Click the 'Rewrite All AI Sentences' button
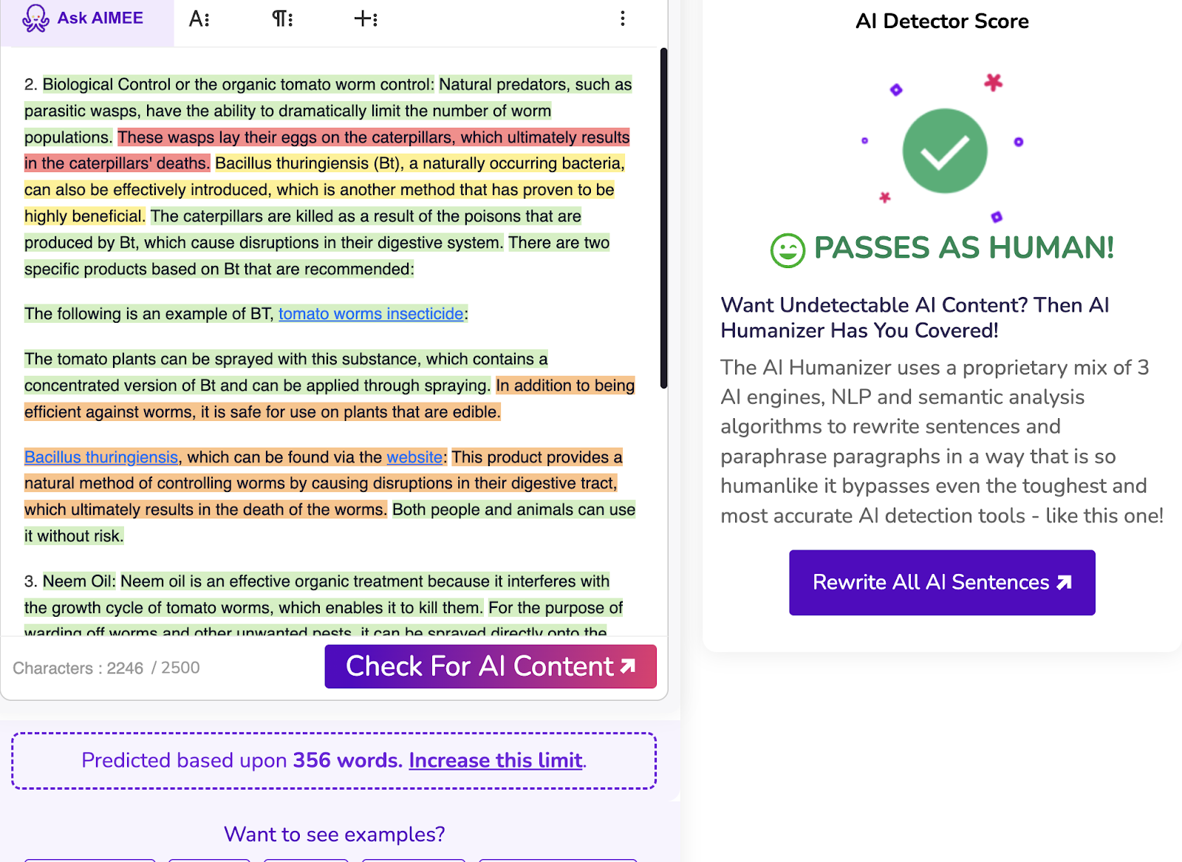 pyautogui.click(x=942, y=582)
